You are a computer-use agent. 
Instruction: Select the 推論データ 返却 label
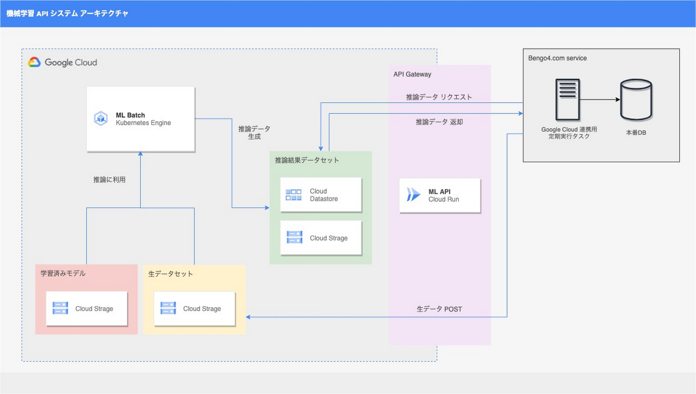[x=439, y=122]
